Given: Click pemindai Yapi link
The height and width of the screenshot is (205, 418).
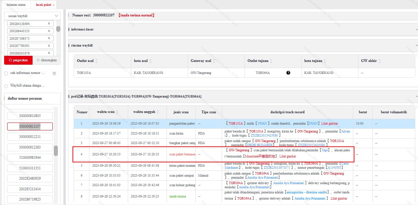Looking at the screenshot, I should 325,150.
